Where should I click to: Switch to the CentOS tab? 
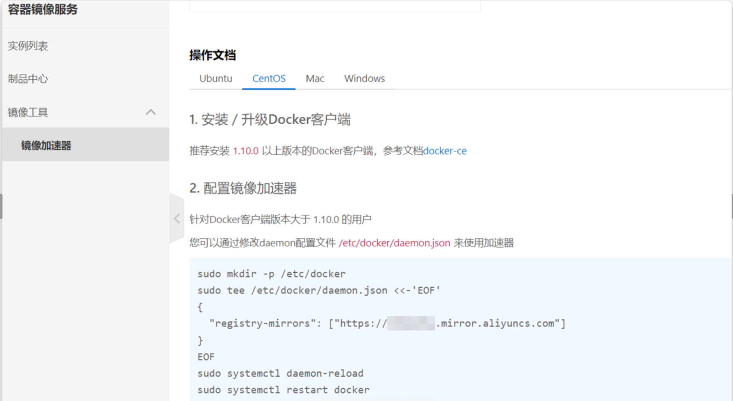tap(269, 78)
